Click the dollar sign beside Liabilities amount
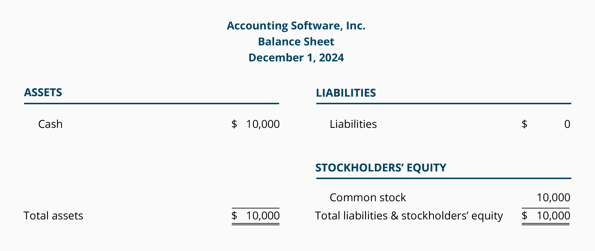Image resolution: width=595 pixels, height=251 pixels. click(524, 124)
